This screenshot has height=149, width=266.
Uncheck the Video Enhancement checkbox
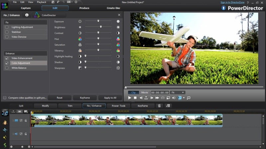[7, 58]
